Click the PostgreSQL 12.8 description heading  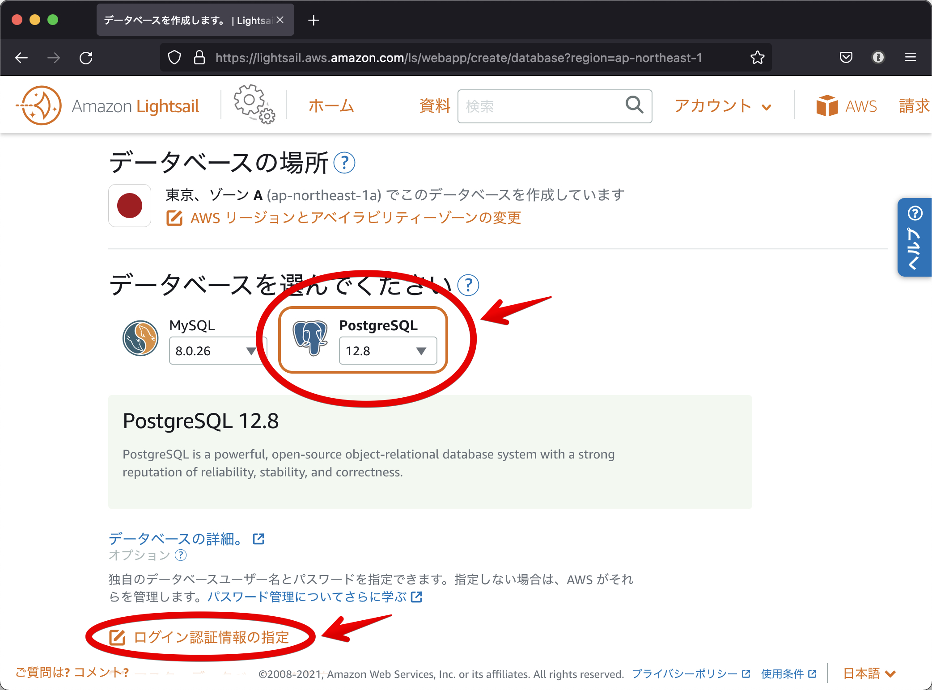pyautogui.click(x=201, y=421)
